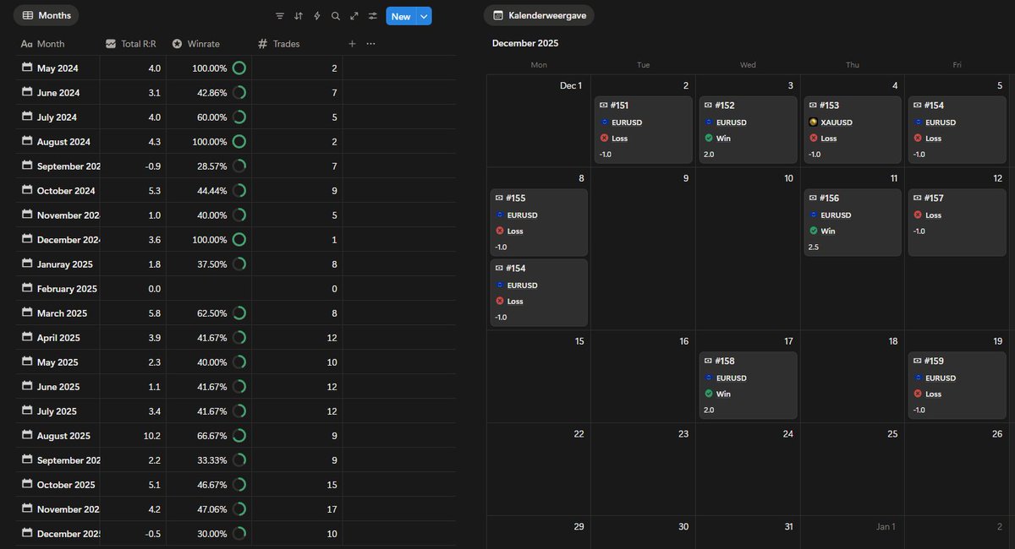
Task: Open trade card #153 XAUUSD
Action: pyautogui.click(x=852, y=128)
